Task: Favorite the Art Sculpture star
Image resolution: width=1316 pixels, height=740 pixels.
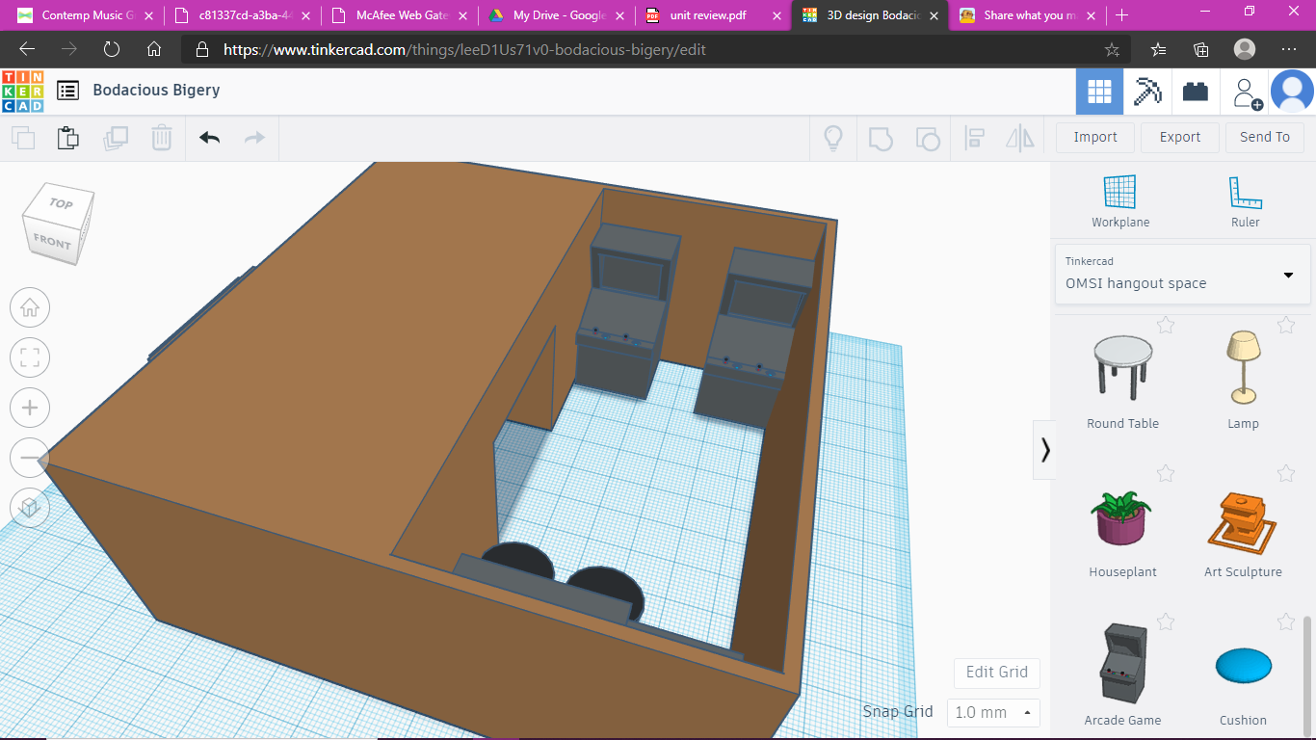Action: 1286,473
